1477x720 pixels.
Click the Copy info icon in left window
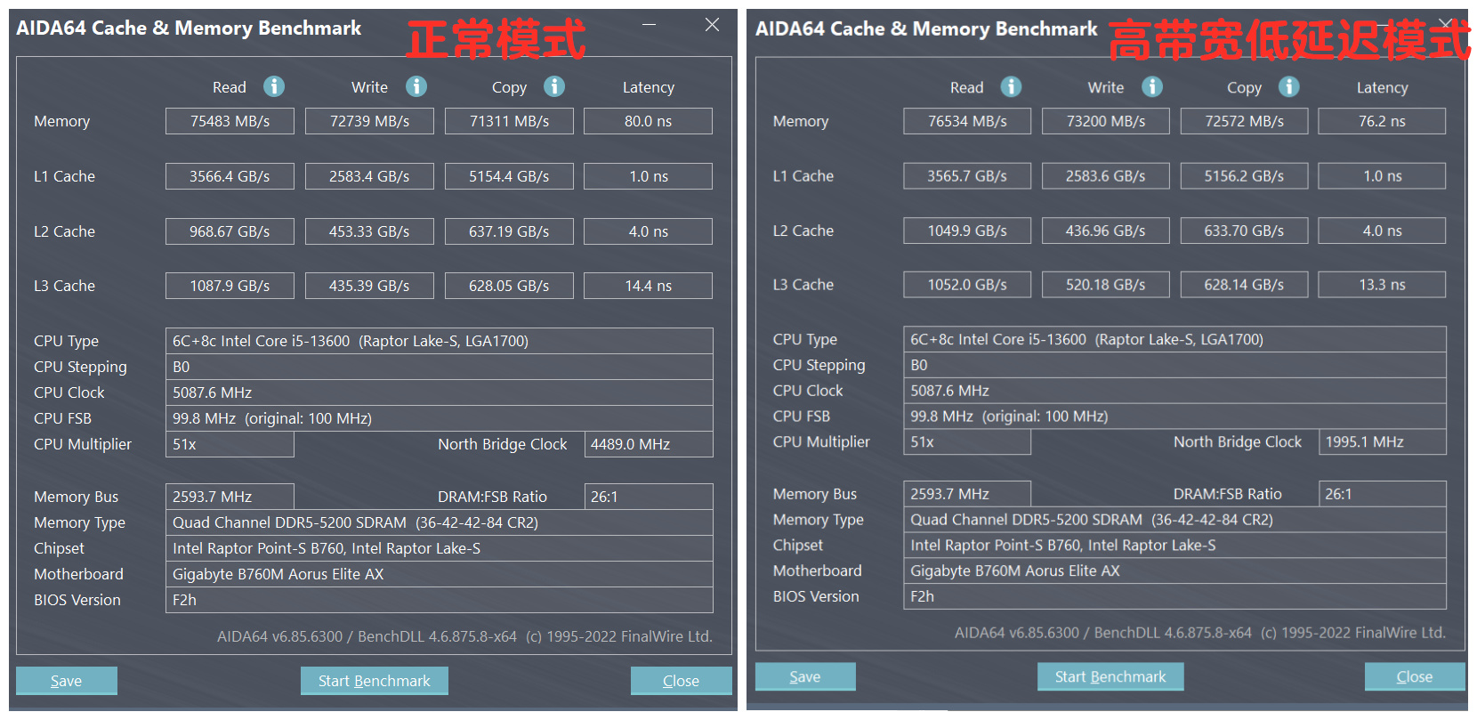[554, 86]
